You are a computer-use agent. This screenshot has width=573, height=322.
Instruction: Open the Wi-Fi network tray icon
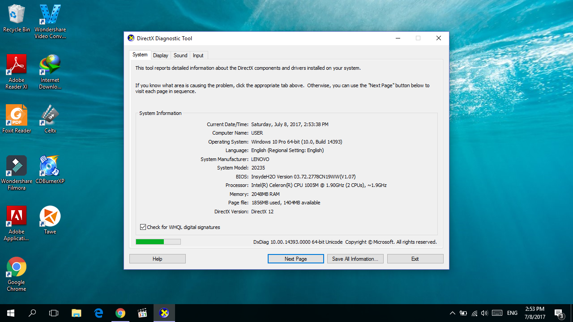[x=474, y=313]
